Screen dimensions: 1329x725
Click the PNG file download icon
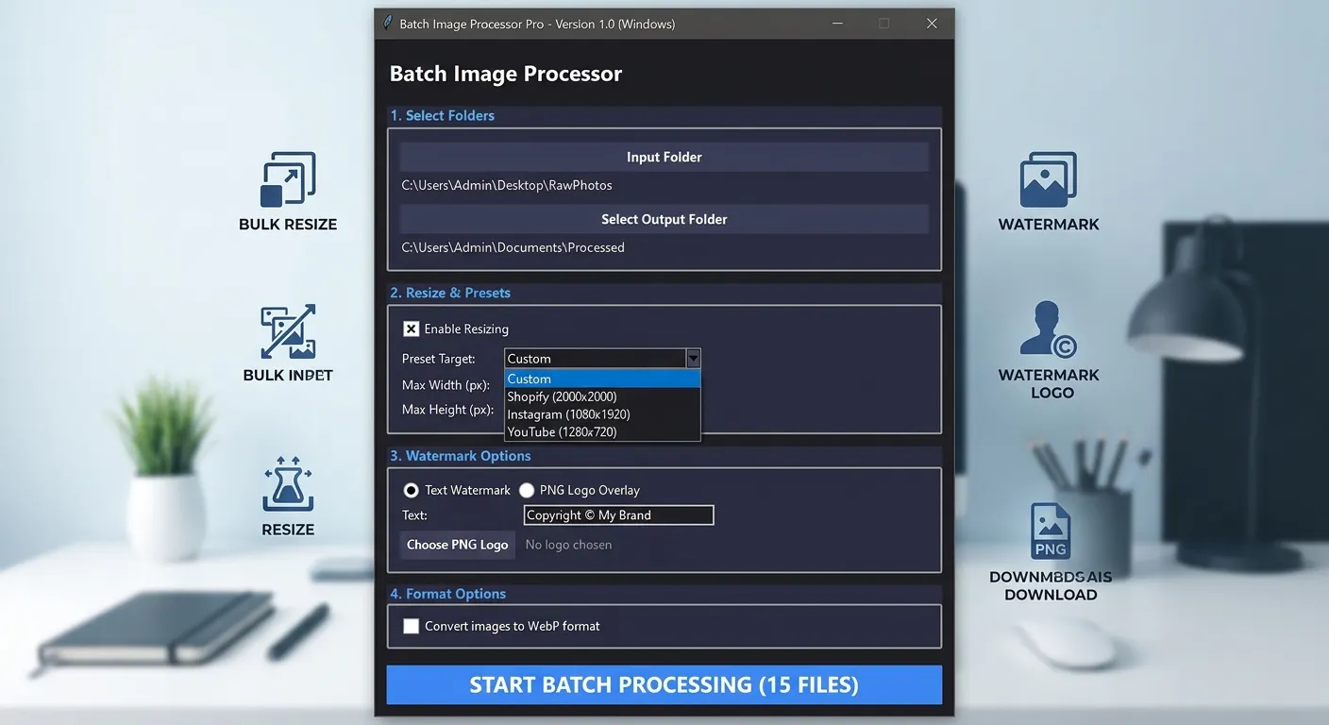coord(1050,531)
